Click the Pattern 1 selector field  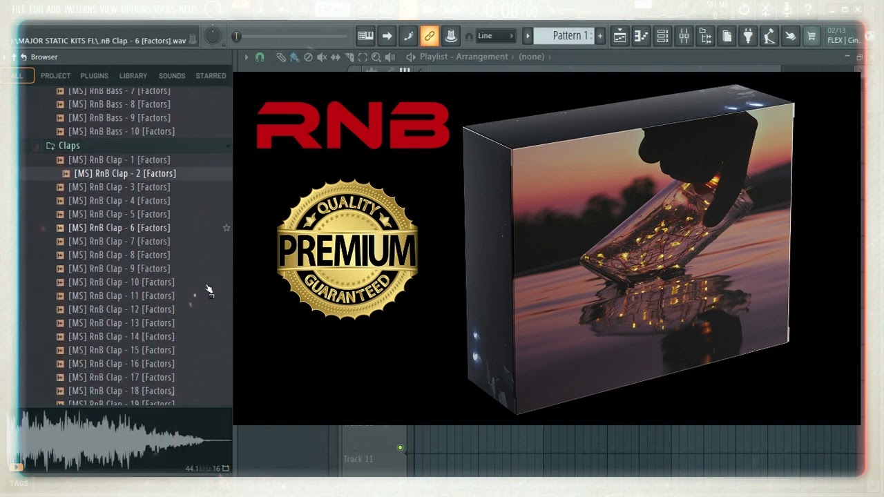564,36
